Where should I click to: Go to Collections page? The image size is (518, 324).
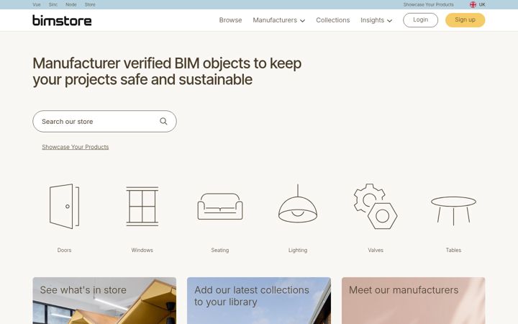(332, 20)
